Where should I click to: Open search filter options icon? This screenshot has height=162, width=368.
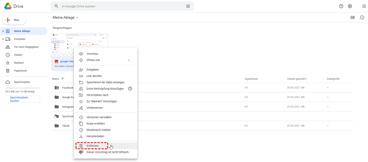pyautogui.click(x=188, y=6)
